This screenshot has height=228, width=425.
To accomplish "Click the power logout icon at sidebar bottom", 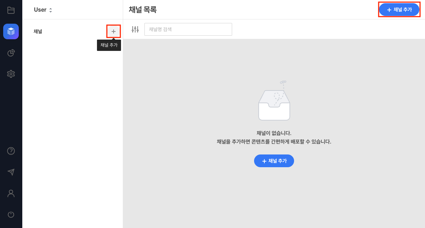I will click(x=11, y=215).
